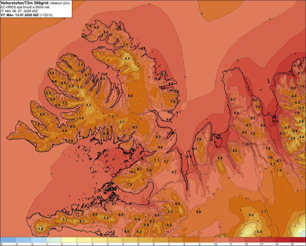The image size is (306, 246).
Task: Pick the blue legend swatch between -4 and -3
Action: [8, 240]
